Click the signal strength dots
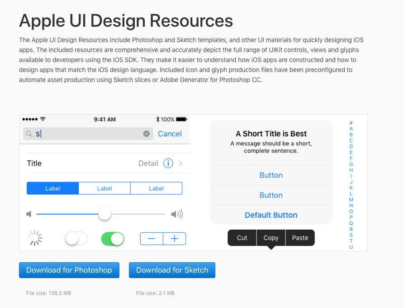This screenshot has width=404, height=308. tap(30, 119)
